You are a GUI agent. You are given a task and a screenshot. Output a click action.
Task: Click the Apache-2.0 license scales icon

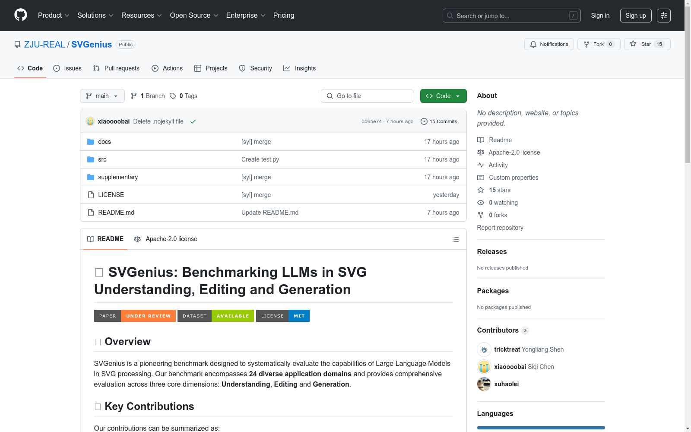tap(481, 152)
